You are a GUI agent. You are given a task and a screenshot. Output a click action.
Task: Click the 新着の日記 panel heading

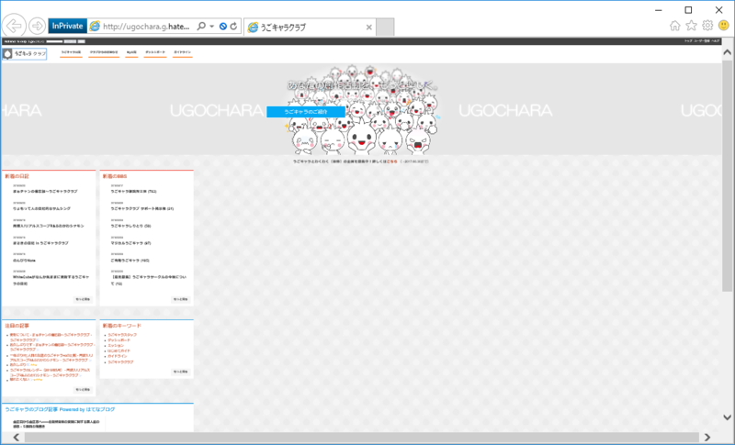coord(17,176)
